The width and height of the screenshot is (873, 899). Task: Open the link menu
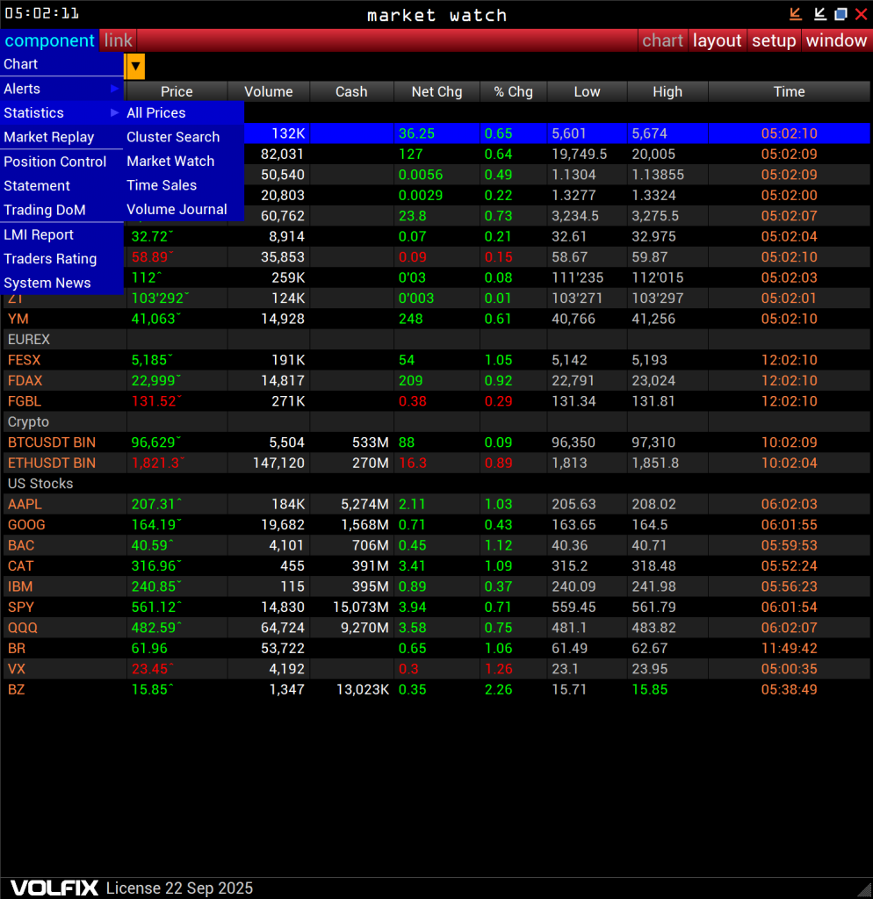click(119, 40)
